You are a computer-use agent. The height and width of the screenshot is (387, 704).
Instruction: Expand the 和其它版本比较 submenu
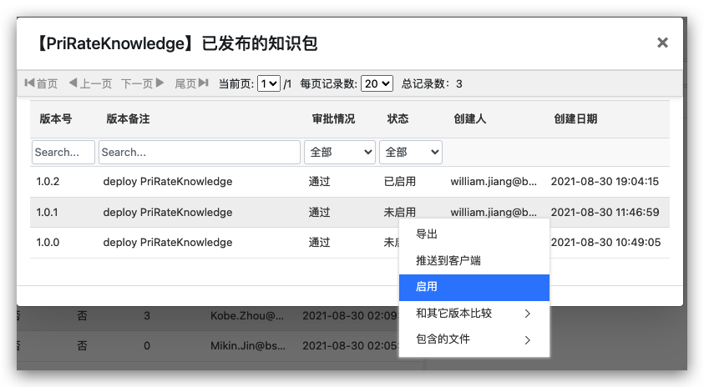(474, 314)
